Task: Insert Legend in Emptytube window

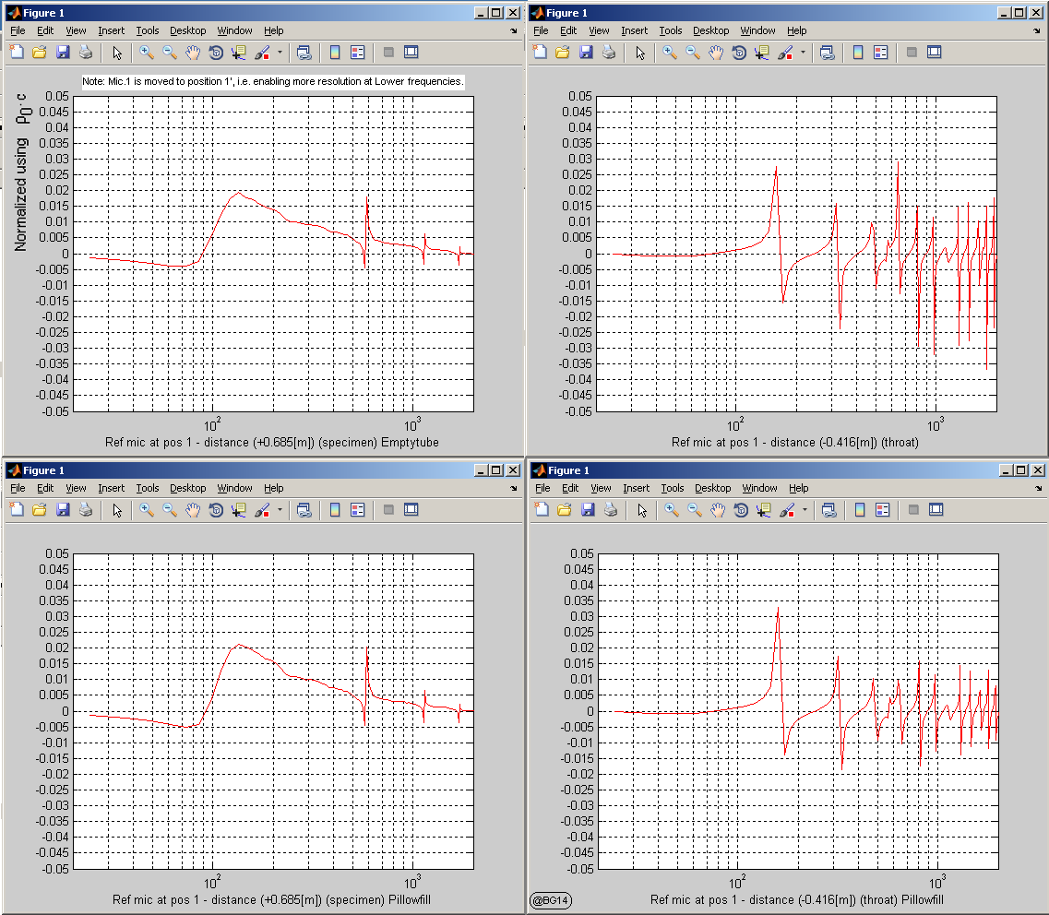Action: pos(358,53)
